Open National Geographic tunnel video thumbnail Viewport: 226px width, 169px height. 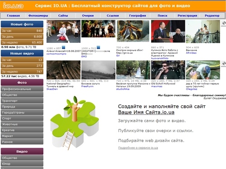[x=63, y=70]
